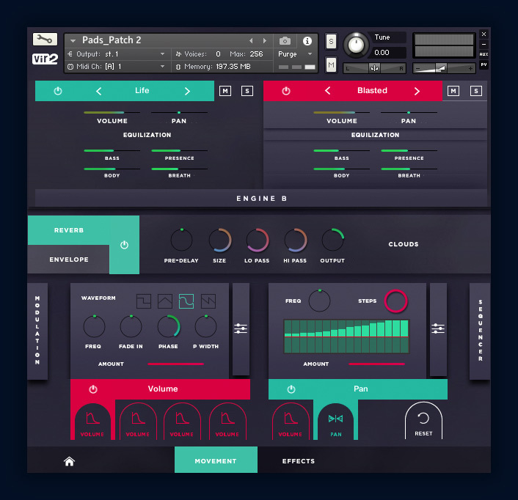Select the teal Pan target slot
The width and height of the screenshot is (518, 500).
pos(335,422)
